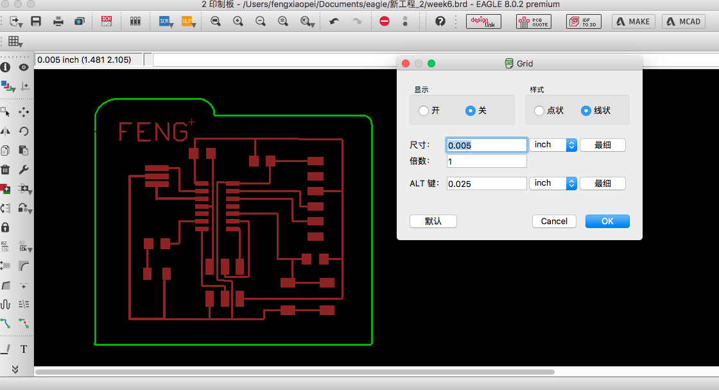This screenshot has height=390, width=719.
Task: Open the library manager books icon
Action: pyautogui.click(x=135, y=21)
